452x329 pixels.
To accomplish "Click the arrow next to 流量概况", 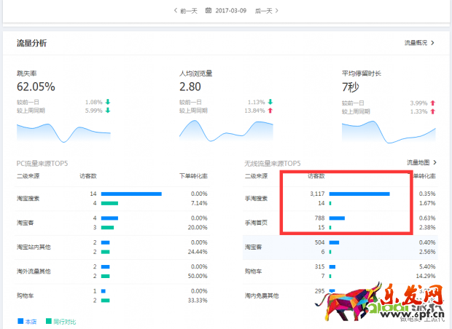I will (433, 43).
